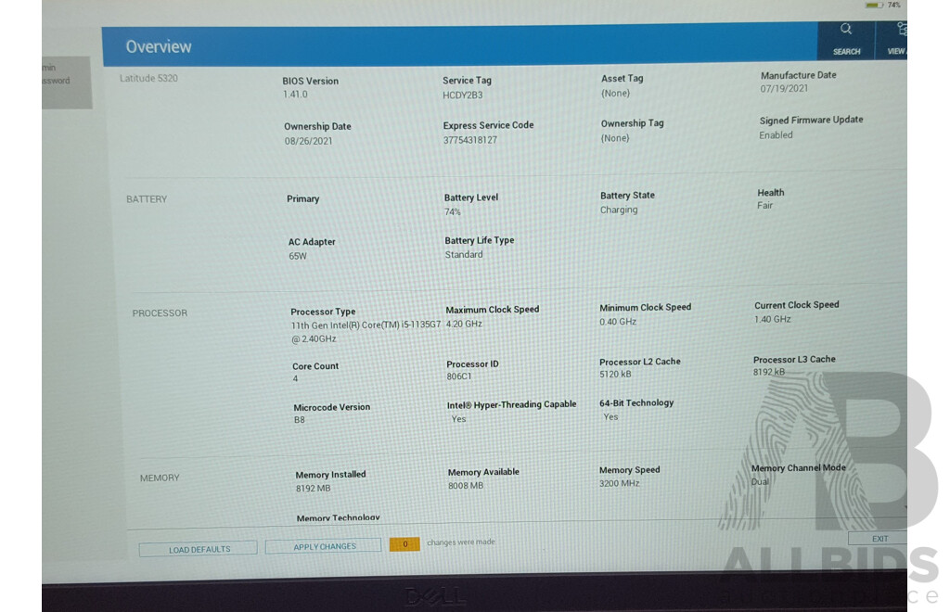Select Signed Firmware Update Enabled value
Image resolution: width=950 pixels, height=612 pixels.
776,135
